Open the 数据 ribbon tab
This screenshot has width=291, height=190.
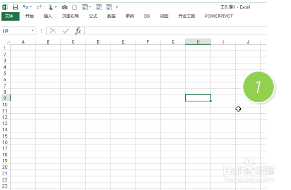click(112, 16)
